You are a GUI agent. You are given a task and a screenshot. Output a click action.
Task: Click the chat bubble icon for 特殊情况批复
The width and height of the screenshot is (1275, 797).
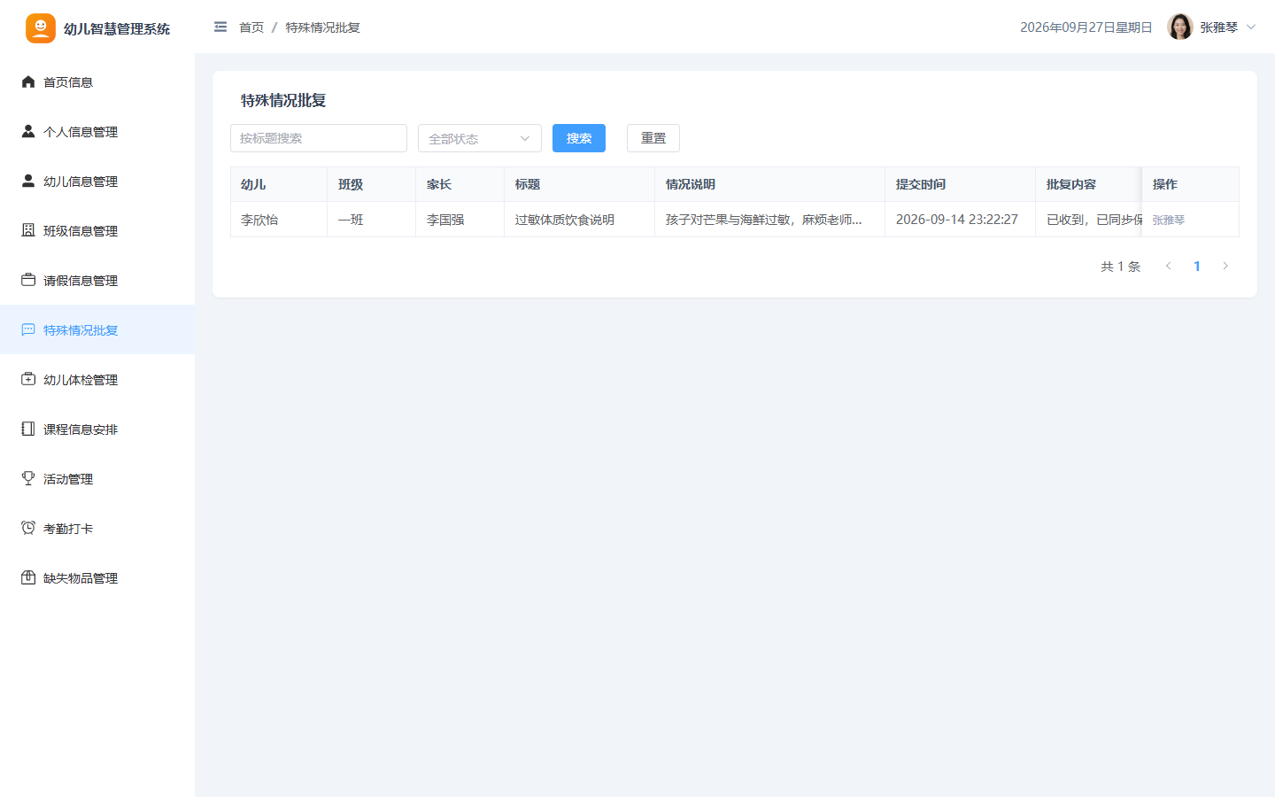(x=28, y=329)
